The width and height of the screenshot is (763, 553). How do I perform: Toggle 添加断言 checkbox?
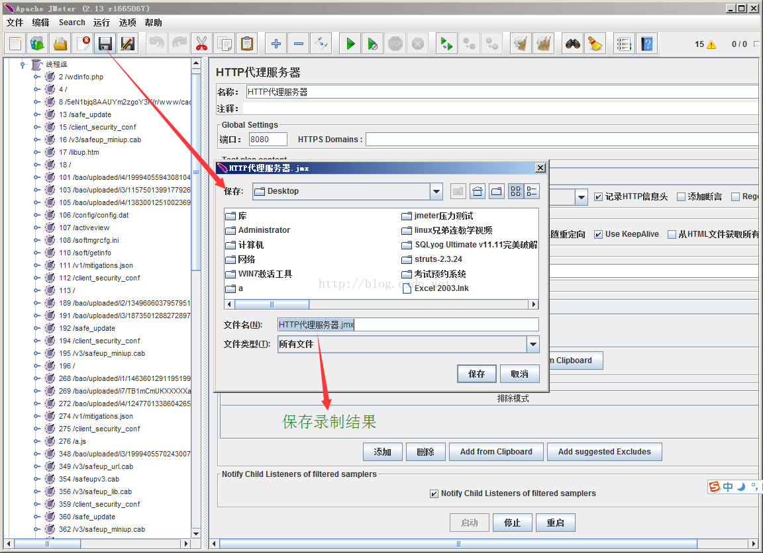pos(682,197)
